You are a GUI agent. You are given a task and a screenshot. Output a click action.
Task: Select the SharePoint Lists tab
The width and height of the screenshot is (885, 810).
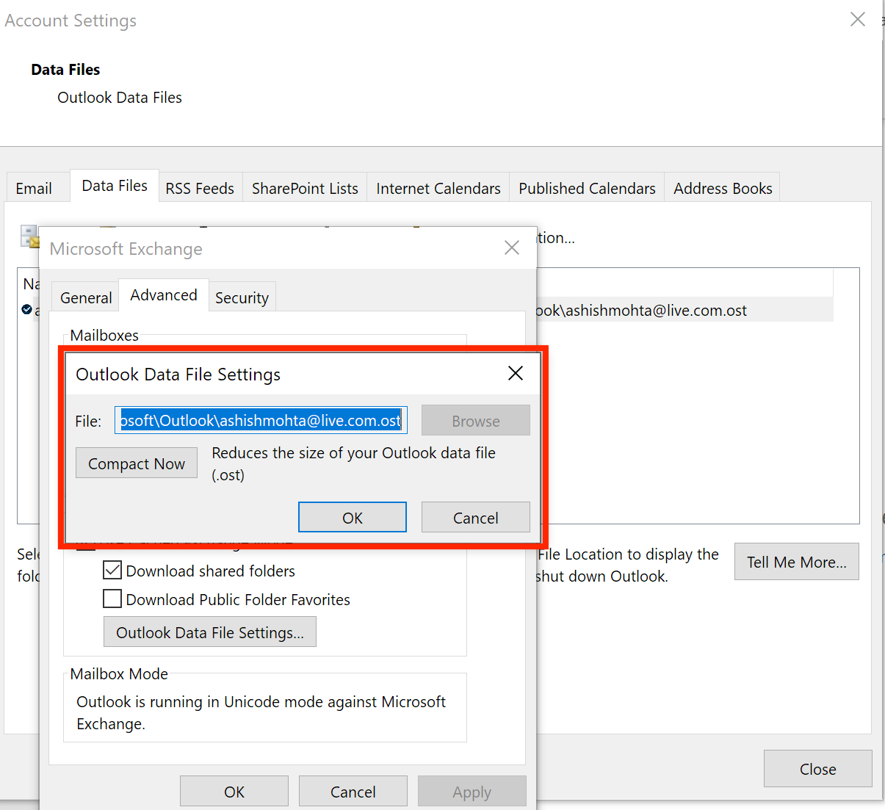pyautogui.click(x=304, y=188)
